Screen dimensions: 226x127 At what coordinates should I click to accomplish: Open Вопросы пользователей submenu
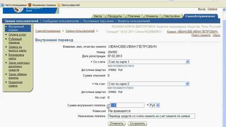pos(134,21)
